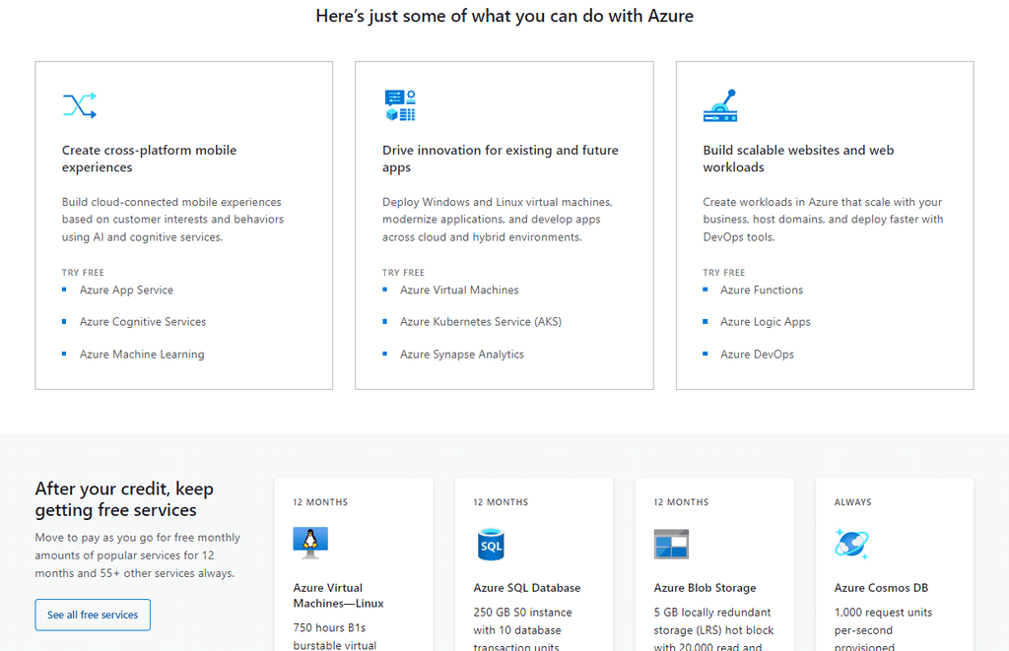
Task: Open the Azure Virtual Machines link
Action: 459,291
